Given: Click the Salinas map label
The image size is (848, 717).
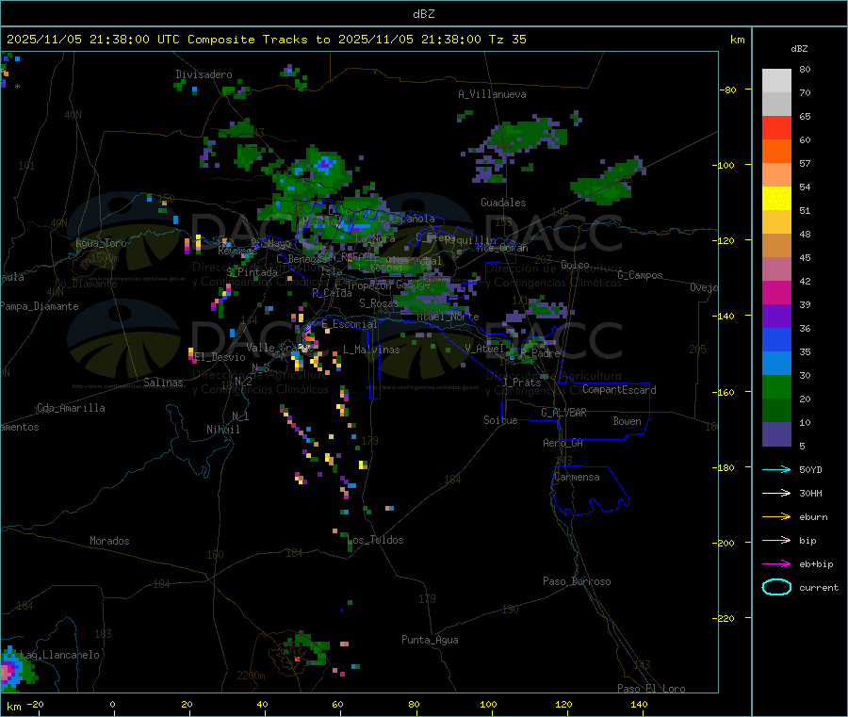Looking at the screenshot, I should point(163,383).
